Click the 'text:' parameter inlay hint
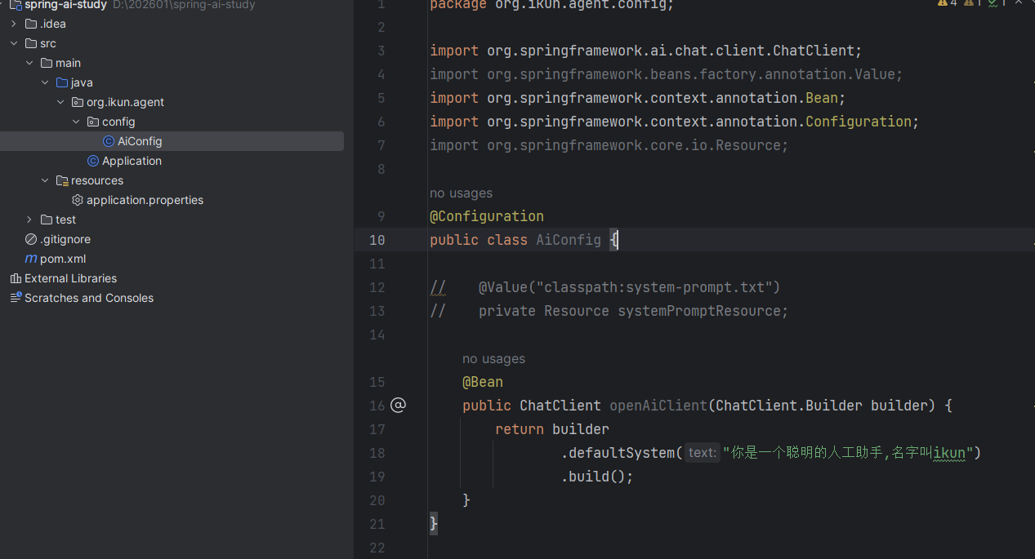 (702, 452)
